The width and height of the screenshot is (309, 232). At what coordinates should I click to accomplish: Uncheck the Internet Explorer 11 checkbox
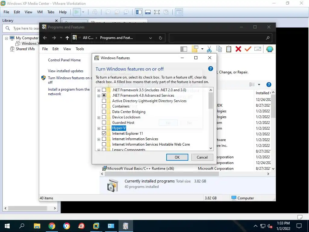pos(104,133)
